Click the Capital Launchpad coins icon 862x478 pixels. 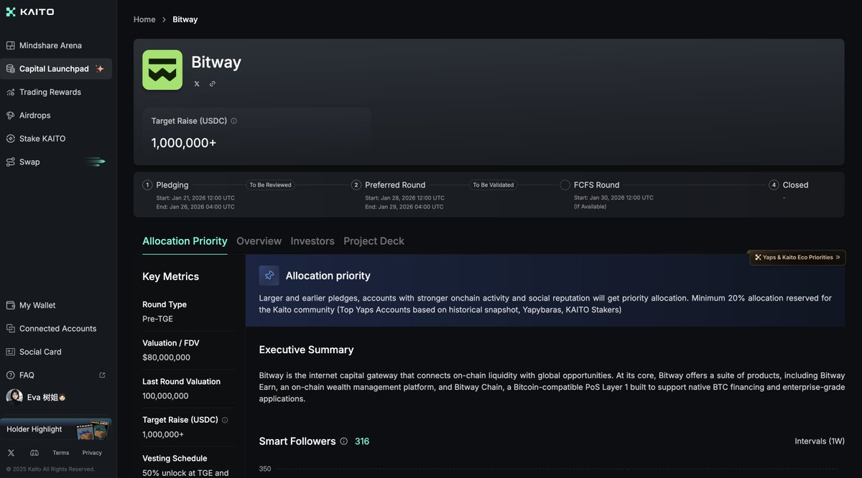click(11, 69)
